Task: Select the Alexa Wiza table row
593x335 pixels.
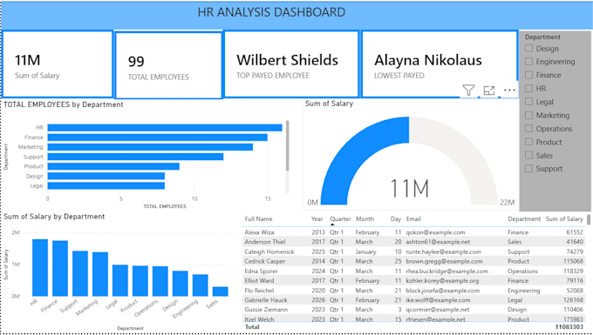Action: 413,232
